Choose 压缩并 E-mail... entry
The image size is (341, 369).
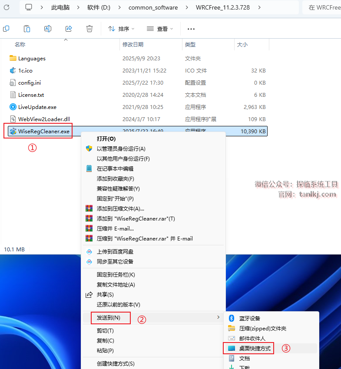coord(153,228)
